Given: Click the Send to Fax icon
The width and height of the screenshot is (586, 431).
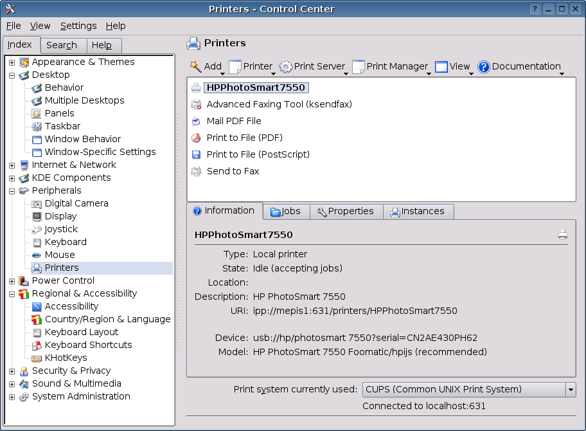Looking at the screenshot, I should coord(196,171).
